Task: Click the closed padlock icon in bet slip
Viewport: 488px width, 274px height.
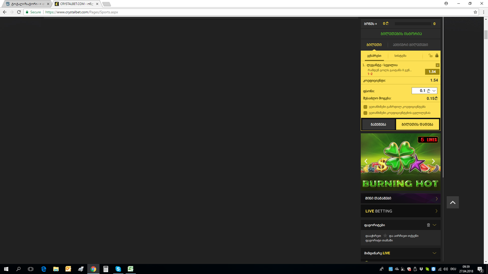Action: click(437, 56)
